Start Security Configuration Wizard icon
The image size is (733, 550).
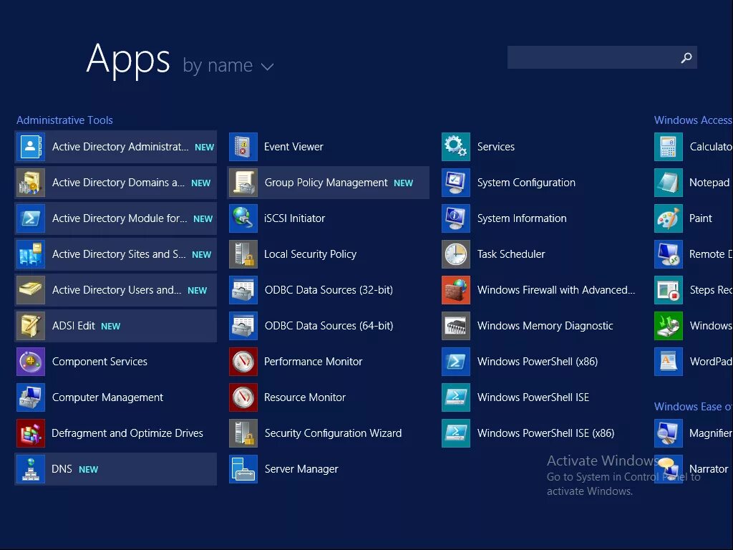point(243,433)
